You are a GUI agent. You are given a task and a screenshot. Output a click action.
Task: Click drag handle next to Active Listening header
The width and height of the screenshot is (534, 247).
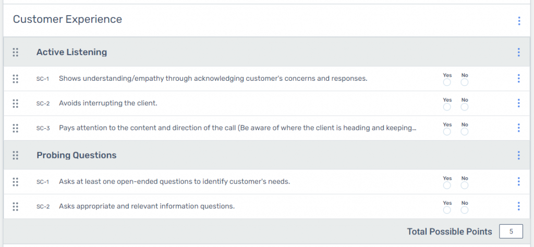(x=15, y=52)
